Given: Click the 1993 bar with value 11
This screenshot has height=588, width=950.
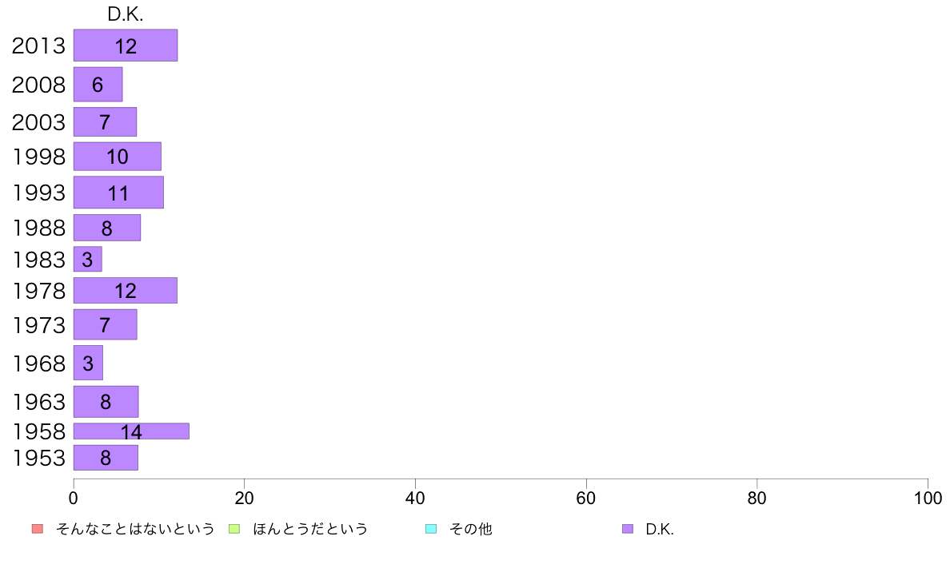Looking at the screenshot, I should [x=118, y=192].
